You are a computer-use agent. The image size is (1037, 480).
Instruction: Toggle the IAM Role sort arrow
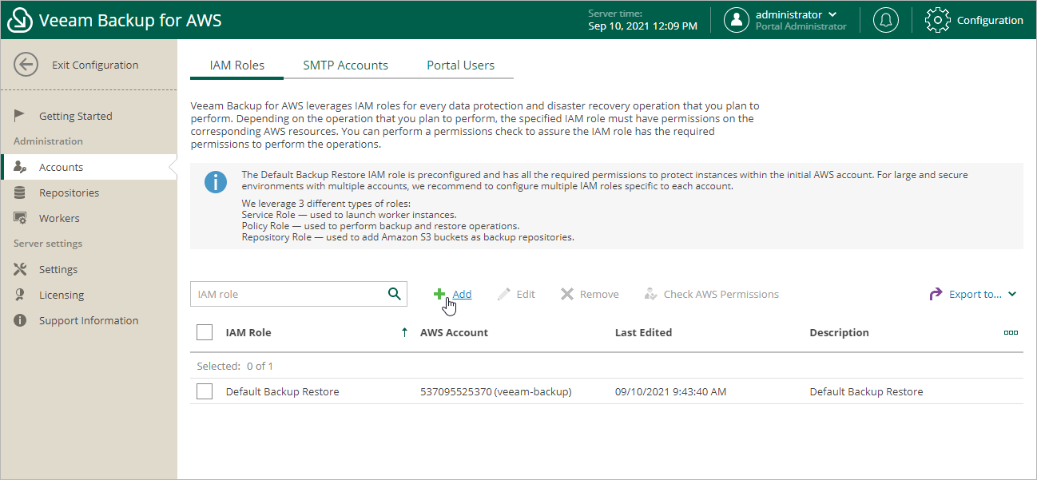(404, 332)
